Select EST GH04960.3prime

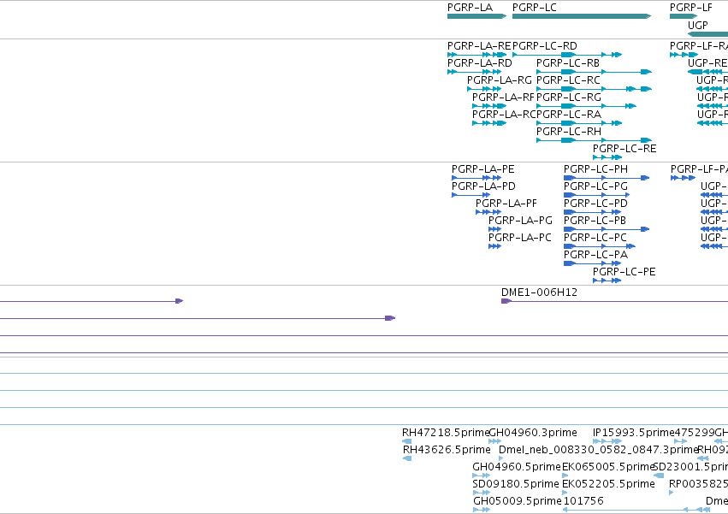pyautogui.click(x=533, y=434)
